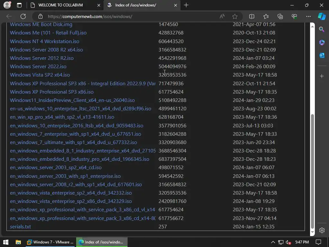Launch Copilot from the toolbar
Viewport: 329px width, 247px height.
(x=322, y=16)
